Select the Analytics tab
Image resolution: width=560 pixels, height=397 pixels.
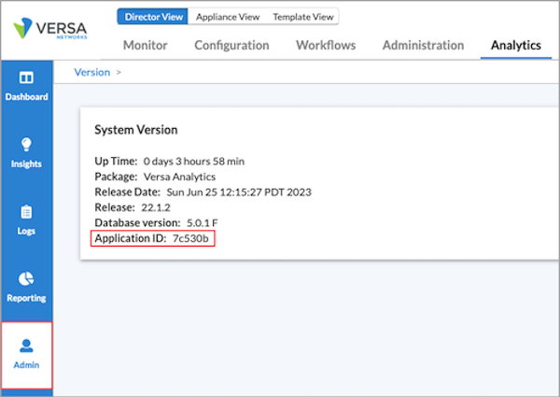(x=516, y=45)
